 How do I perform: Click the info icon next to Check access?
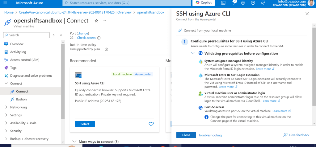click(x=99, y=38)
